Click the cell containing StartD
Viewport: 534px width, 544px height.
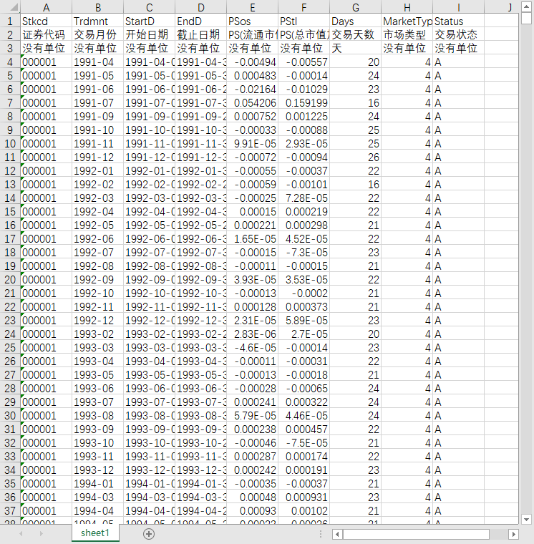[149, 21]
